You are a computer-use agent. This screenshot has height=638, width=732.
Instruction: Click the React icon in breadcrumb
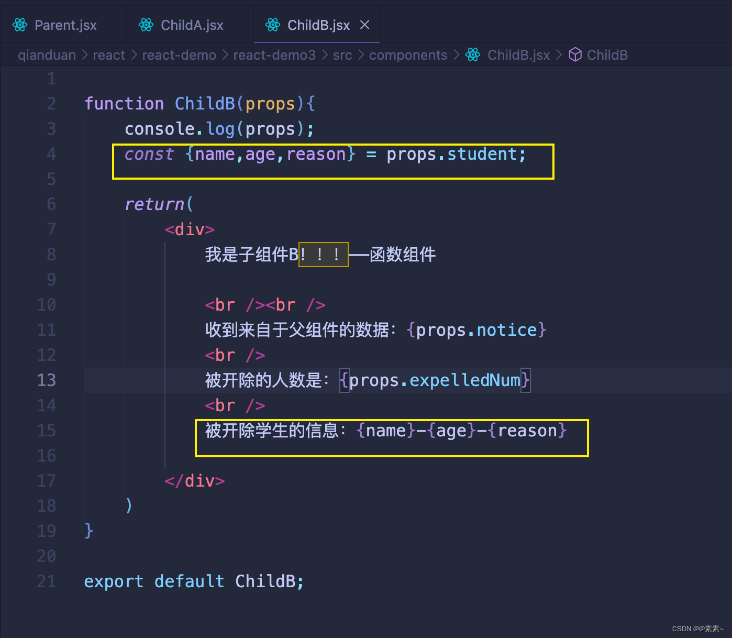473,54
